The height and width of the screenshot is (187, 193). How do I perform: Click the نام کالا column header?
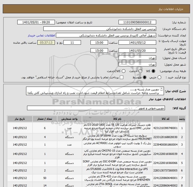(117, 119)
